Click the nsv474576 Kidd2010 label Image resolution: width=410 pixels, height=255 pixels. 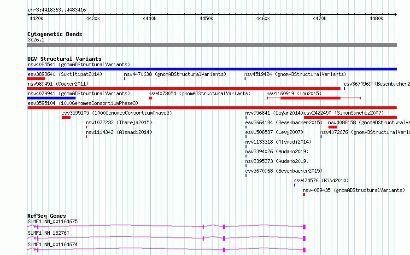coord(321,180)
